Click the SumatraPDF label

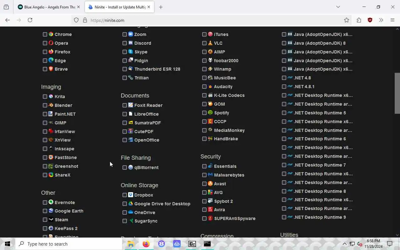tap(147, 123)
